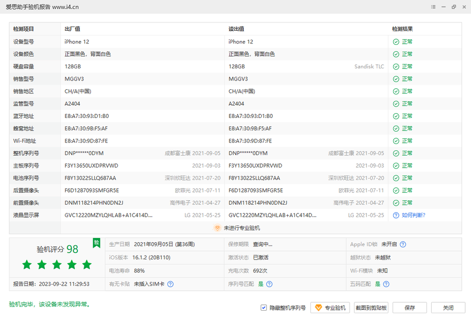Click the 关闭 button

click(448, 308)
